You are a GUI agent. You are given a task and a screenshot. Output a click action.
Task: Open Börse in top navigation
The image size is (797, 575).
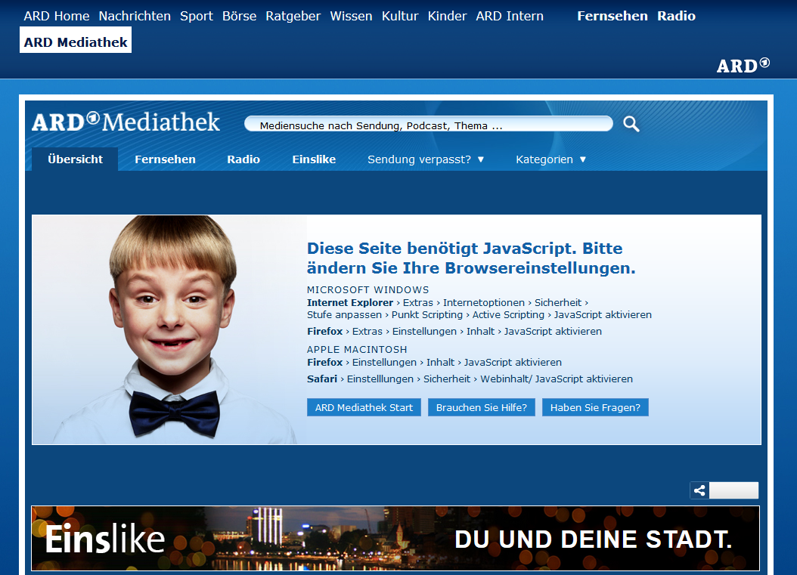(240, 17)
